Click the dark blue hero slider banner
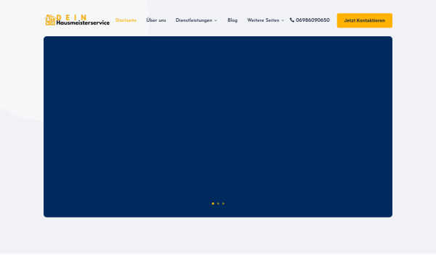The width and height of the screenshot is (436, 272). click(x=218, y=126)
